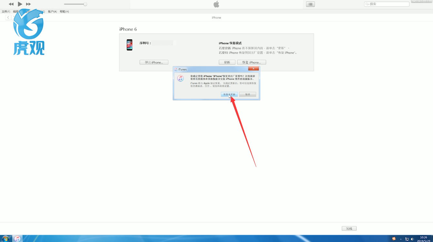Open the Sogou input method tray icon
The width and height of the screenshot is (433, 242).
coord(394,239)
